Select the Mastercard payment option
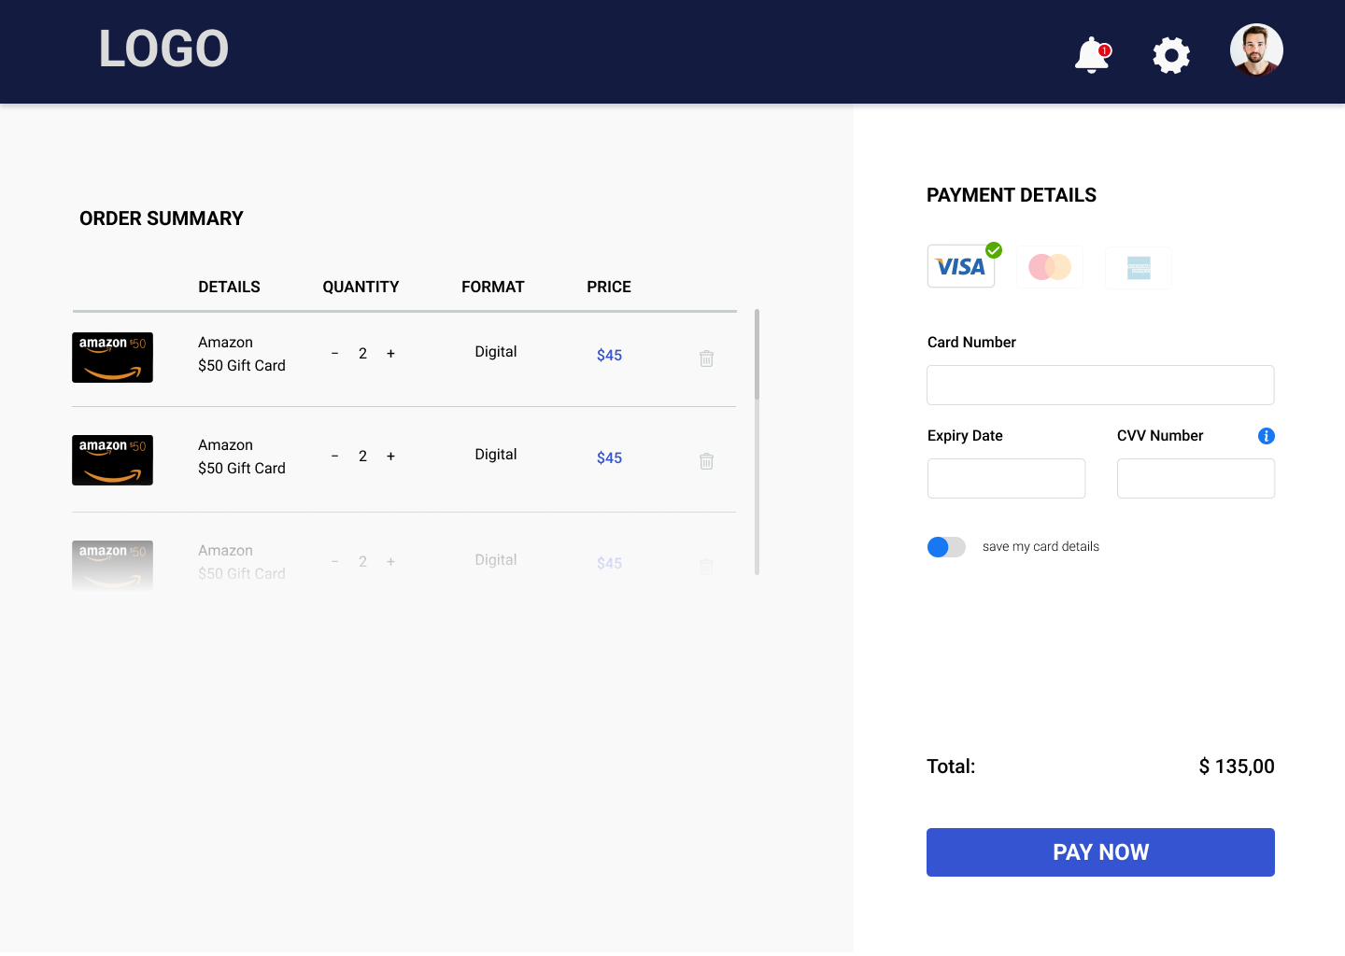The width and height of the screenshot is (1345, 956). [1050, 267]
